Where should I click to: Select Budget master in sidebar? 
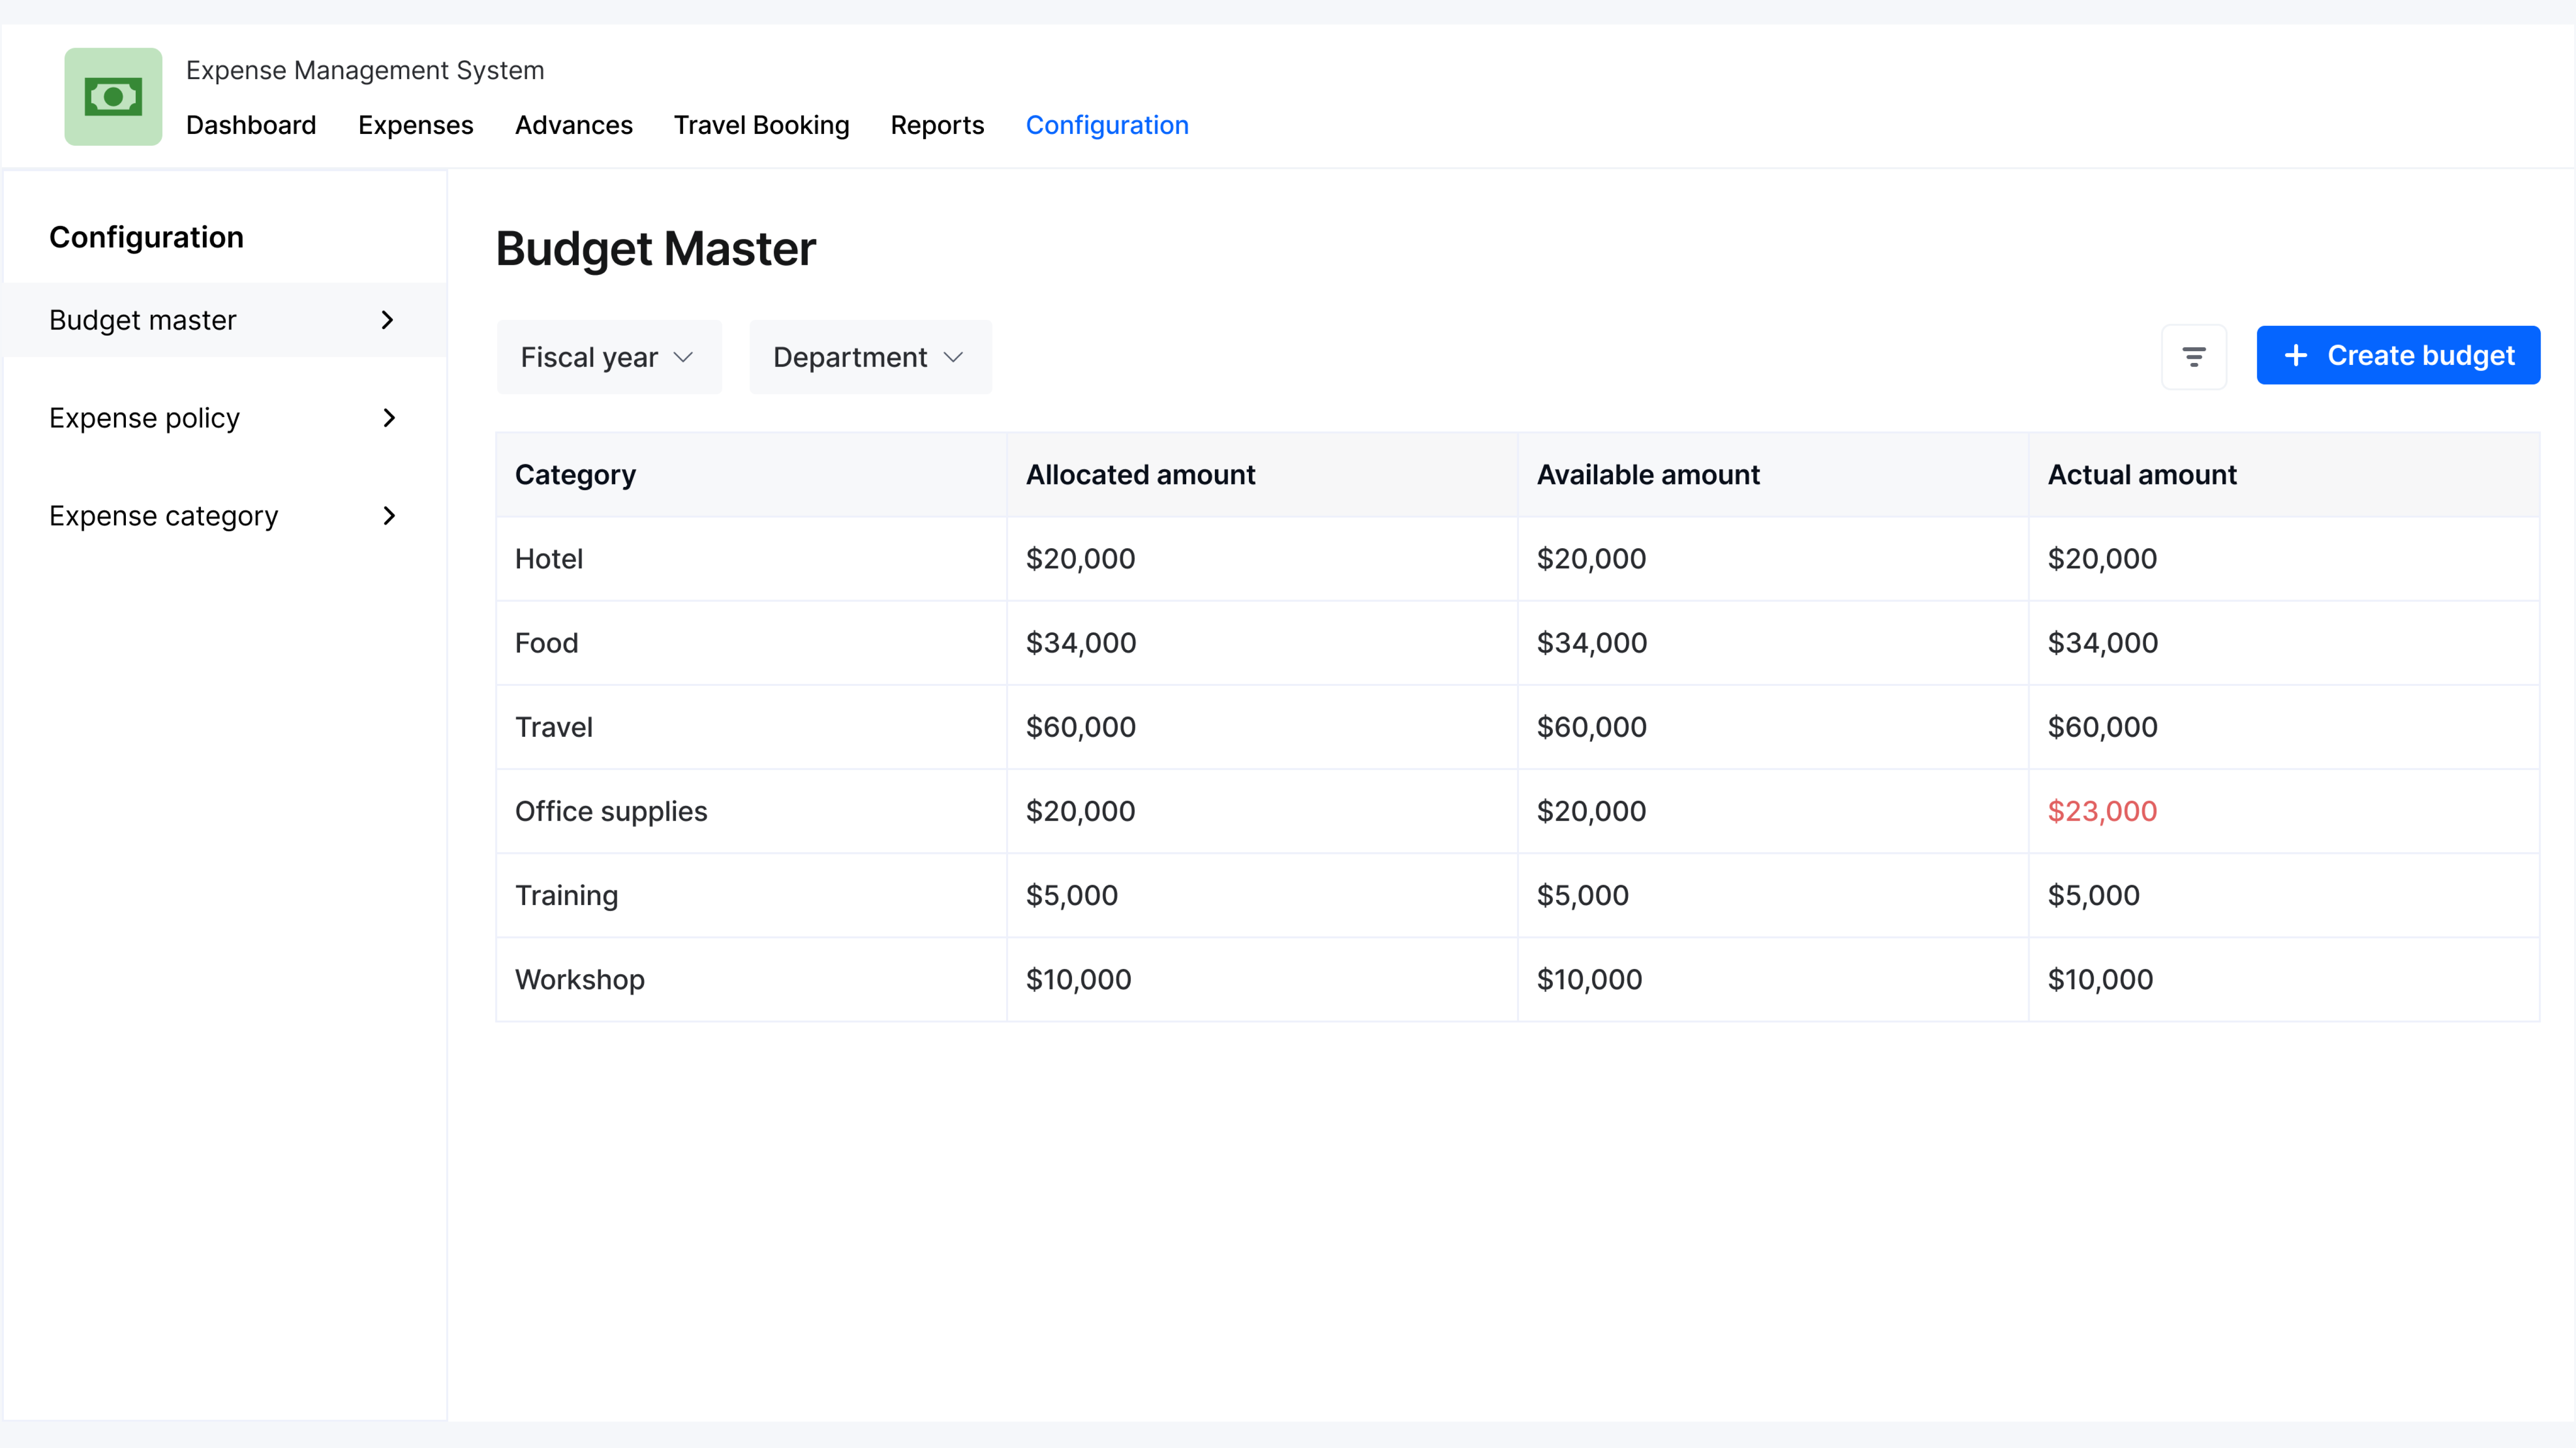point(225,320)
